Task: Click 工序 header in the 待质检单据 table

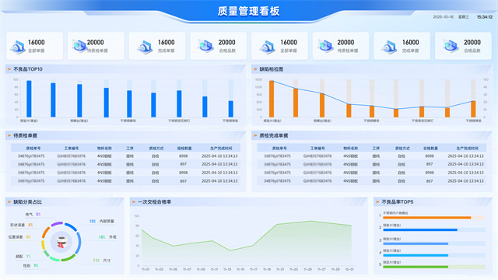Action: 130,149
